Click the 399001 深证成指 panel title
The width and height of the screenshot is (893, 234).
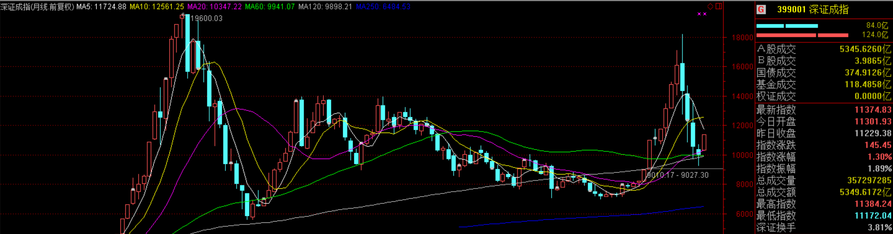pyautogui.click(x=813, y=9)
